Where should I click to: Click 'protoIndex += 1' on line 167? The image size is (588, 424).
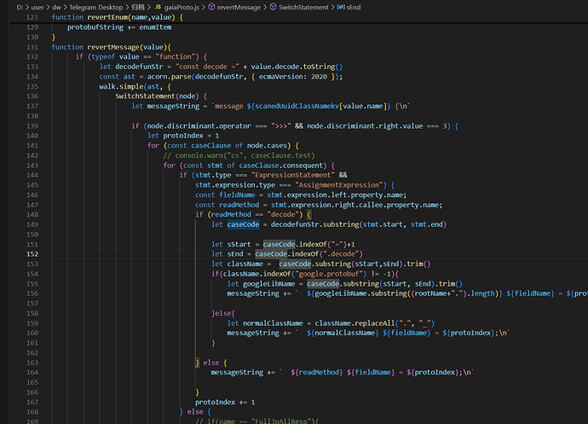(225, 402)
